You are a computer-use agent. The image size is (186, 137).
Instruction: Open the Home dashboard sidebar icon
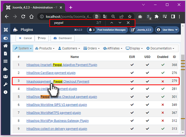coord(6,46)
